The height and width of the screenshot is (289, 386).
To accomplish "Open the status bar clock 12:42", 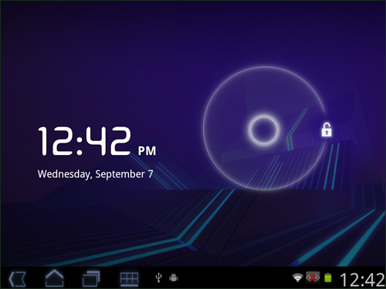I will [362, 280].
